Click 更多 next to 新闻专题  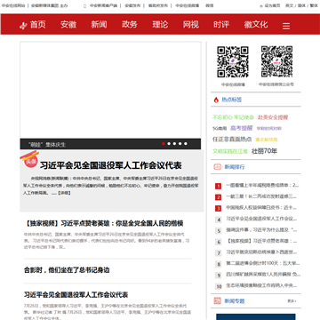click(292, 301)
